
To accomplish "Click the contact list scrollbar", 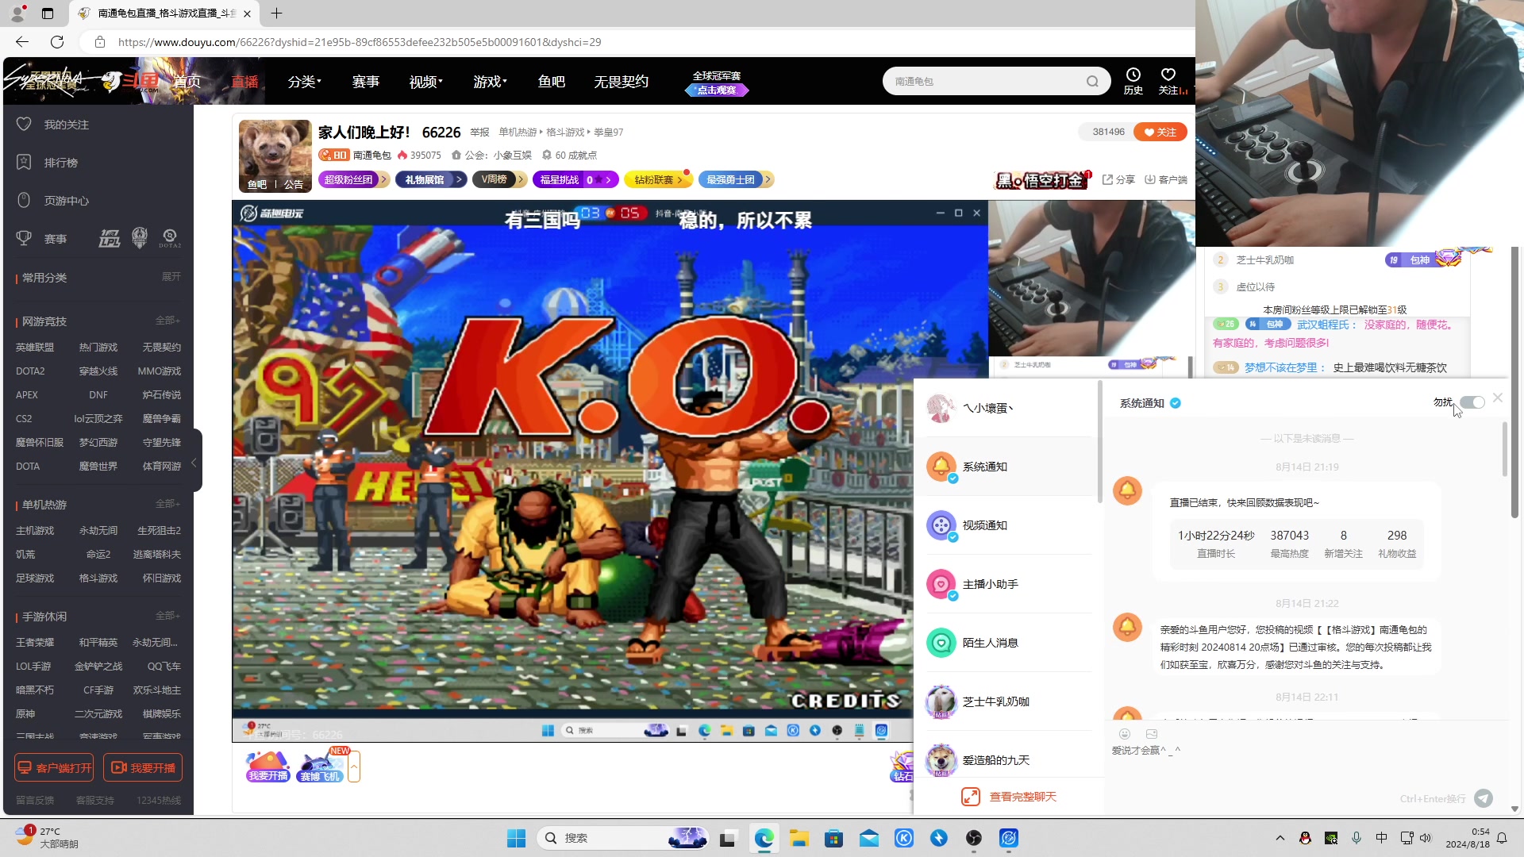I will coord(1099,441).
